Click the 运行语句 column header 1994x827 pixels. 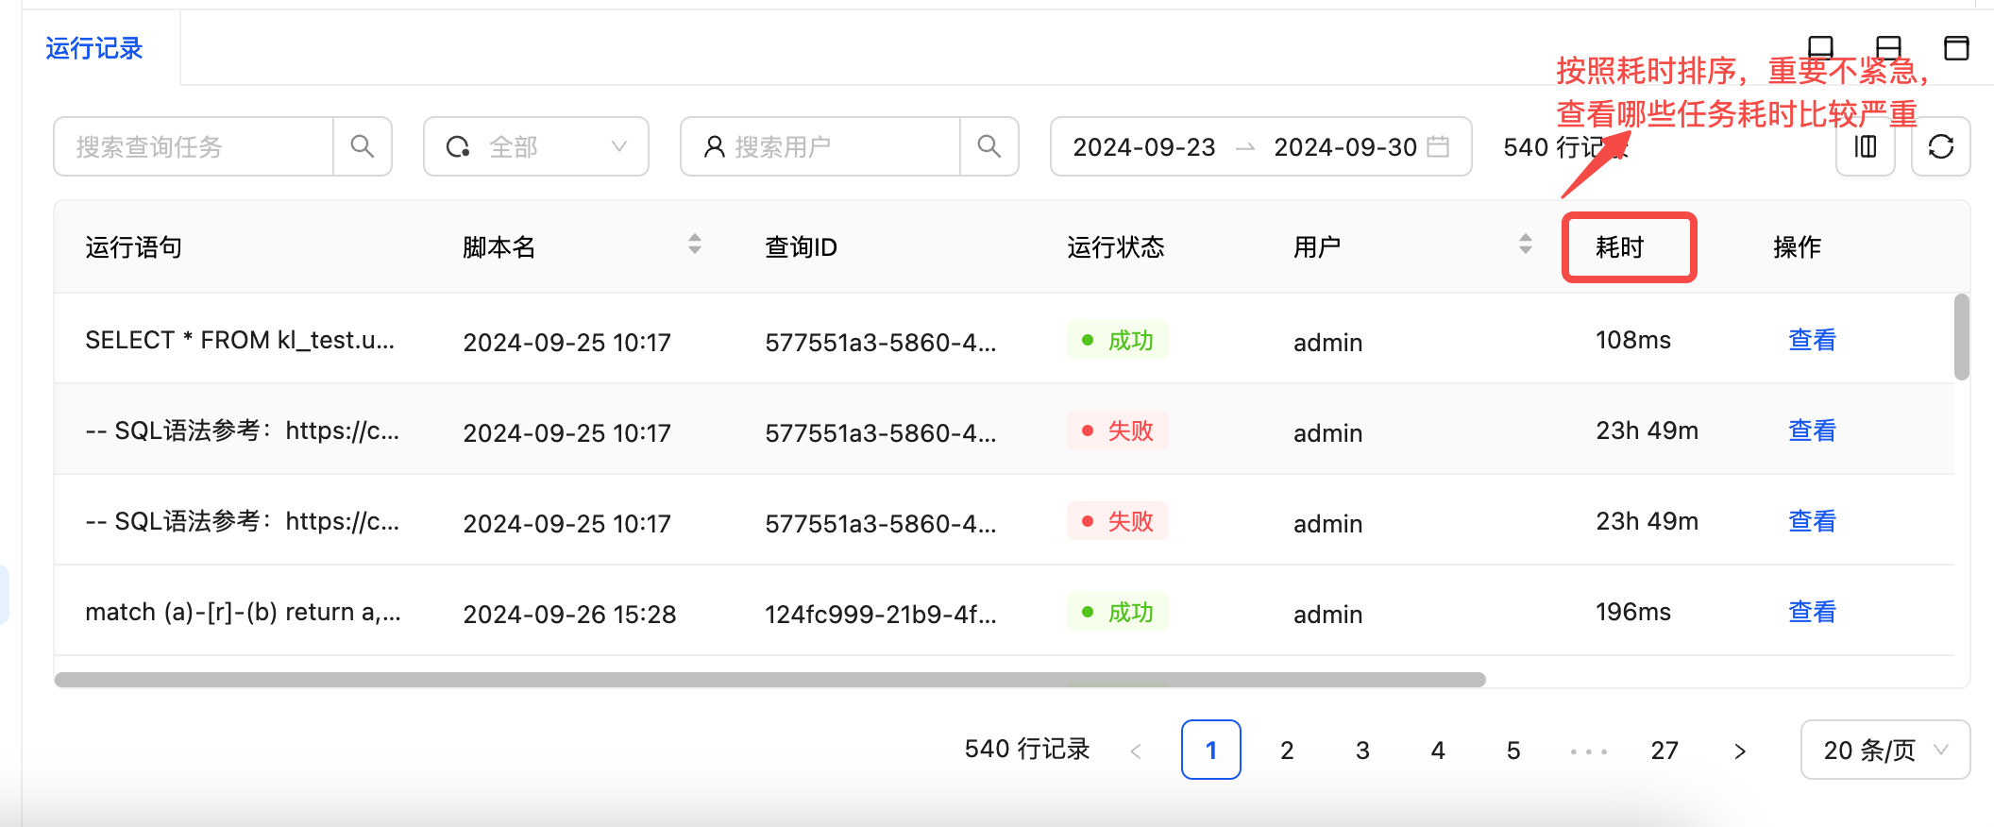coord(134,247)
